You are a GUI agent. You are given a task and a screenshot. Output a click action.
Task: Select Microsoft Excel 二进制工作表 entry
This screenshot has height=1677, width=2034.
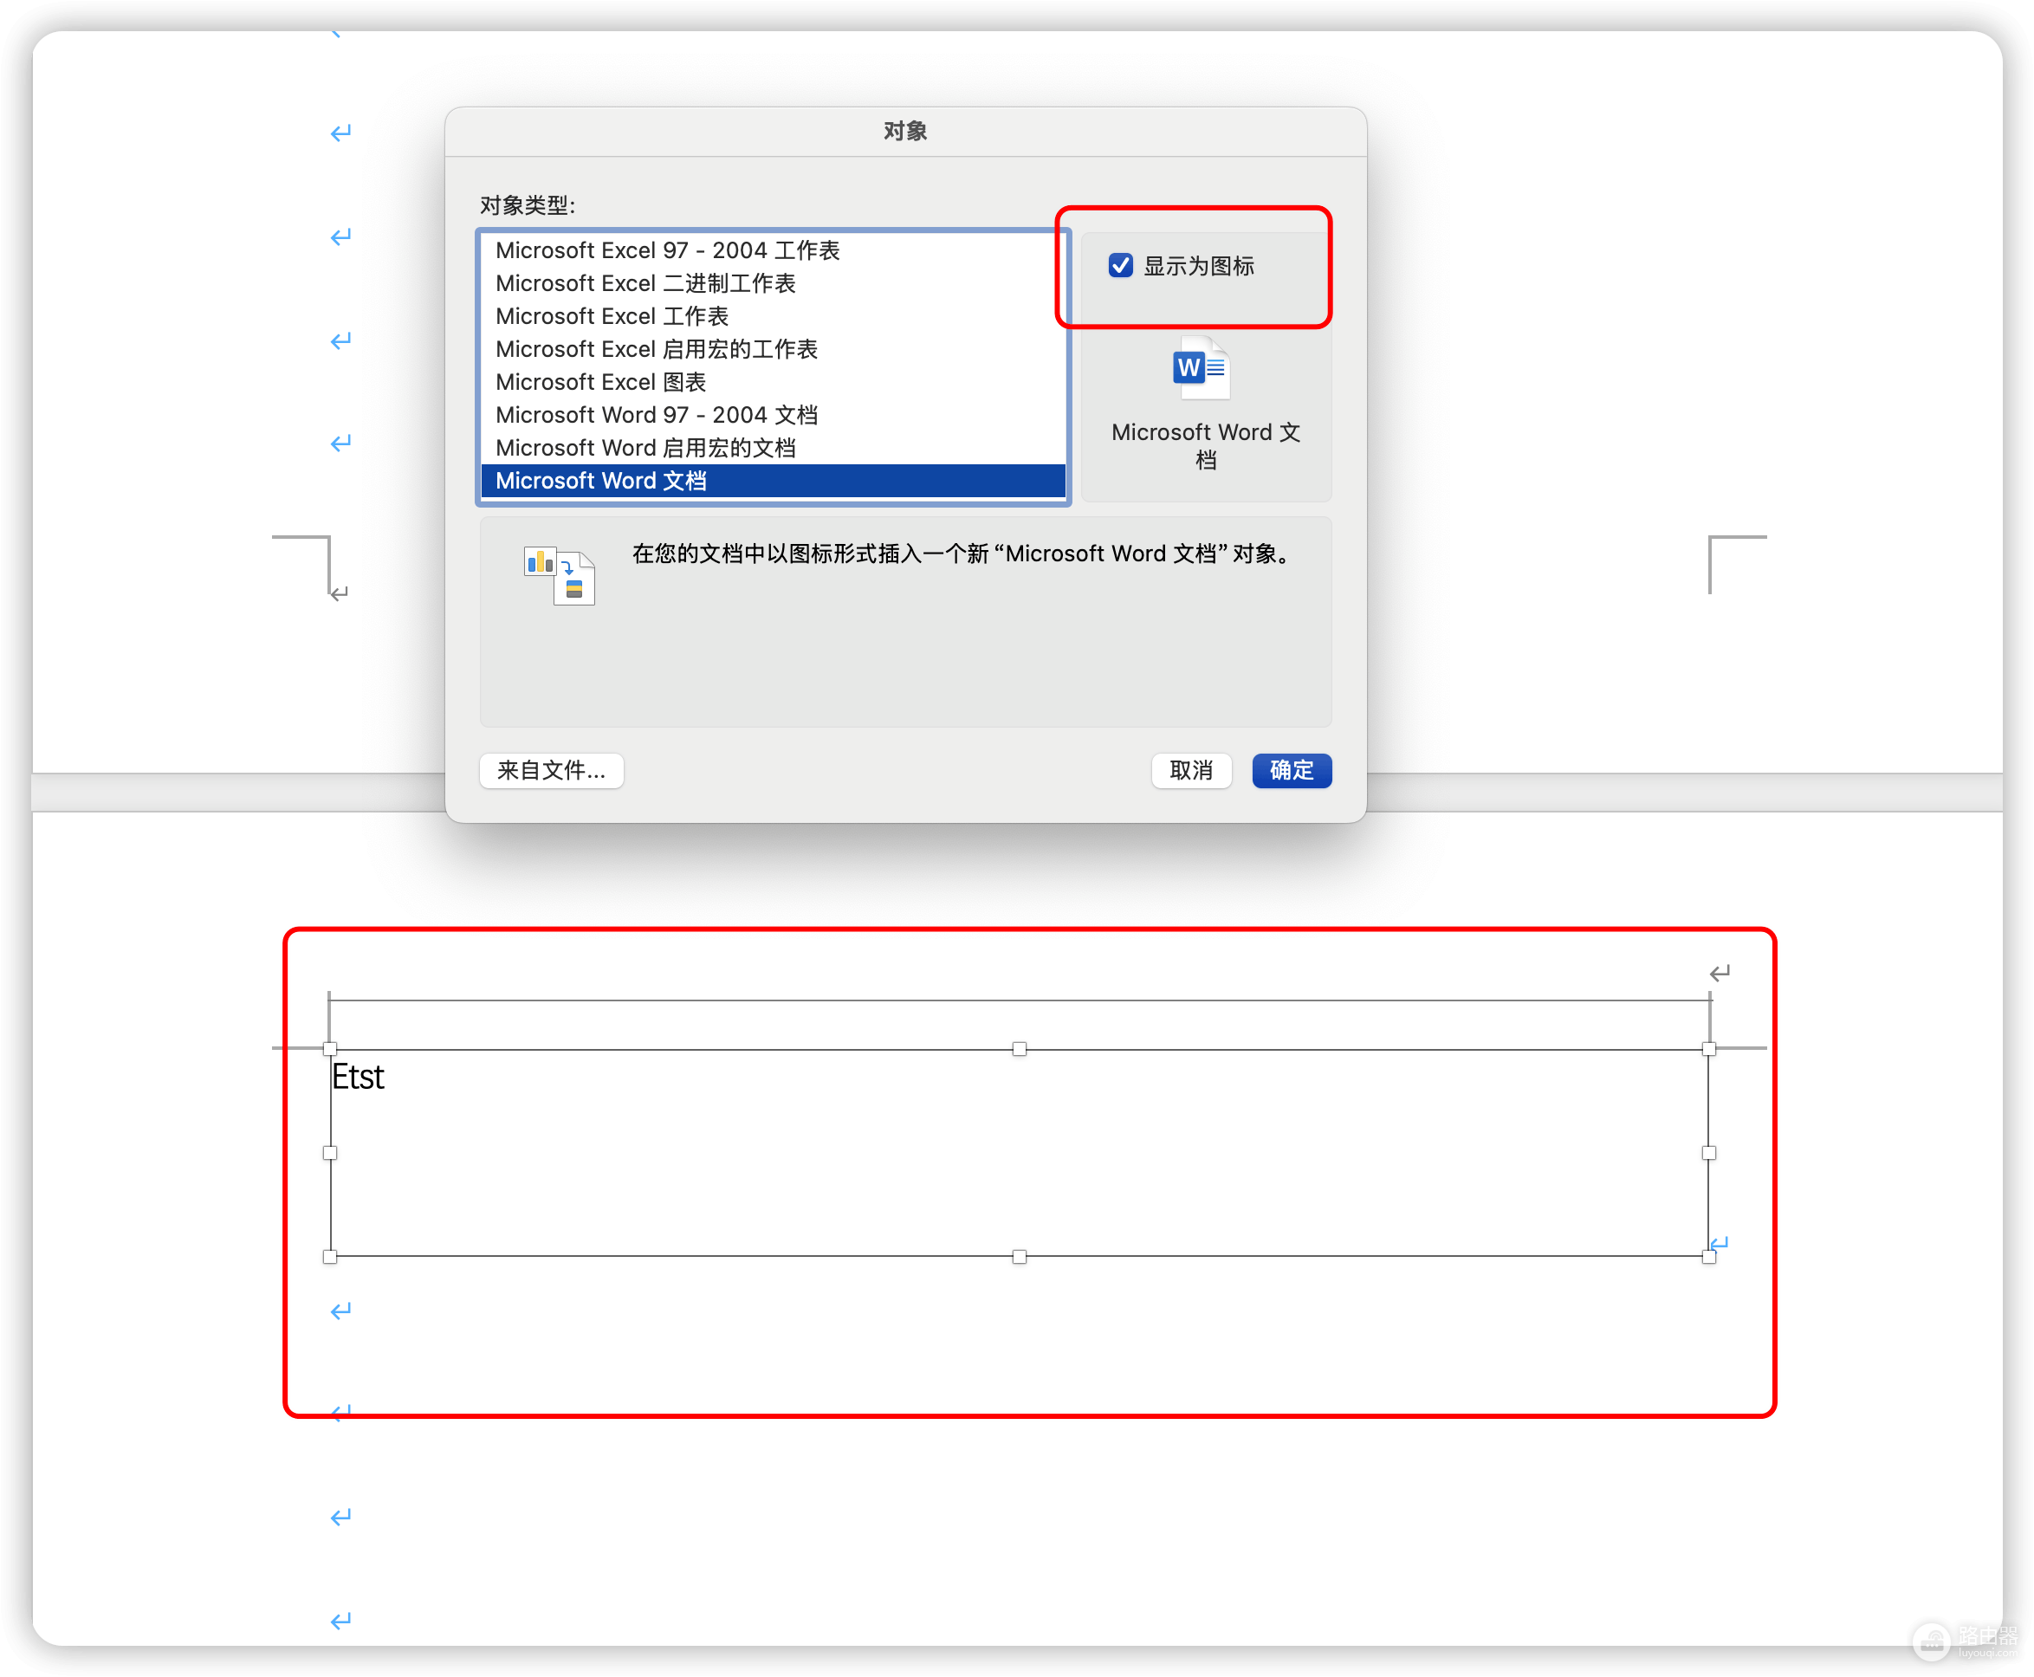(773, 283)
